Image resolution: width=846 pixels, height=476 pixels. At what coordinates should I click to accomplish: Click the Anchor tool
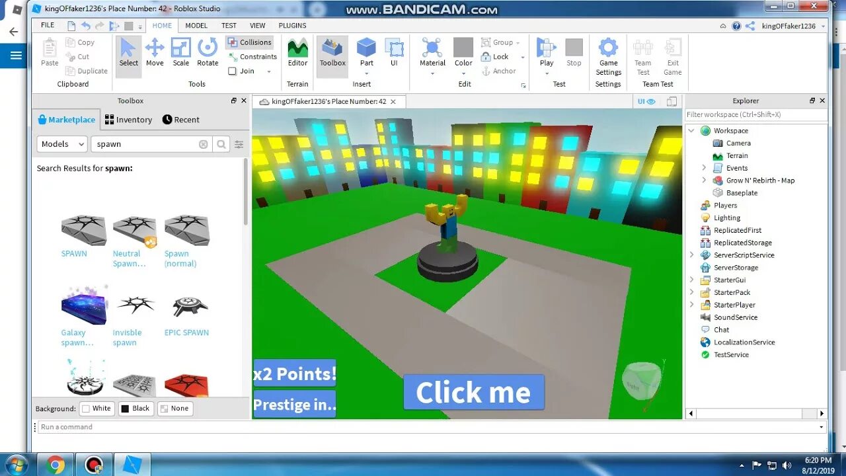tap(498, 71)
